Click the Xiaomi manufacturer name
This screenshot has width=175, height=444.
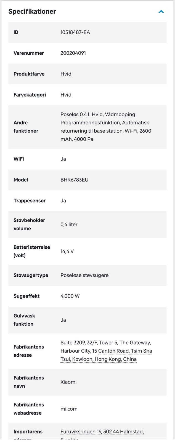(68, 382)
